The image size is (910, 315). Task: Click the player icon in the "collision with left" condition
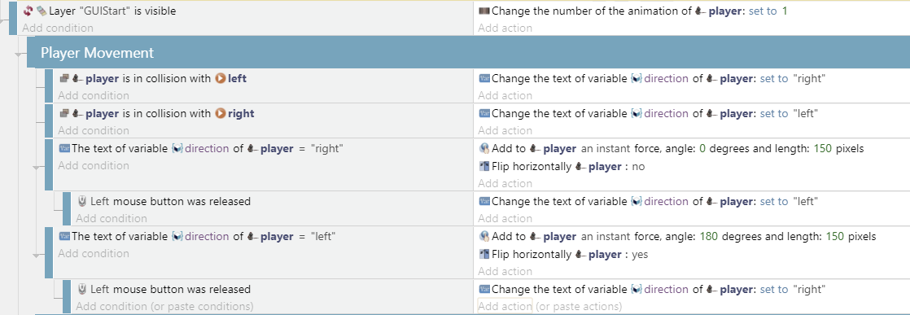(78, 78)
